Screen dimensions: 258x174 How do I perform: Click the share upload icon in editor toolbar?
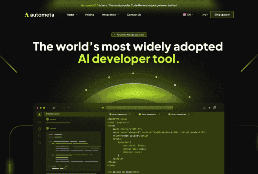pyautogui.click(x=204, y=108)
